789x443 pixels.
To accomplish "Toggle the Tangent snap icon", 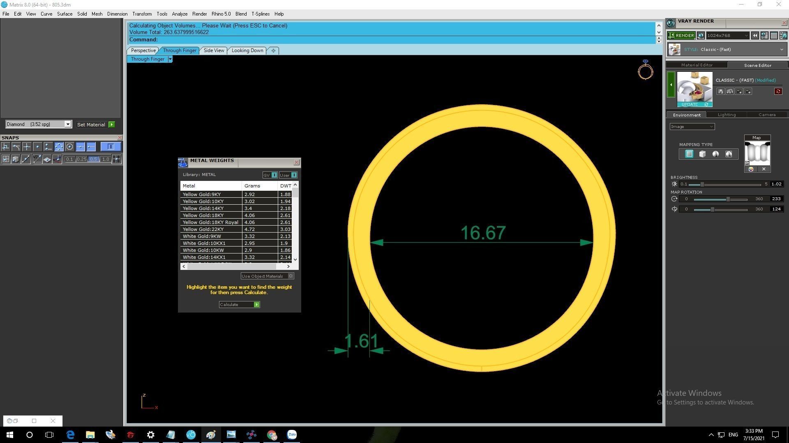I will point(16,147).
